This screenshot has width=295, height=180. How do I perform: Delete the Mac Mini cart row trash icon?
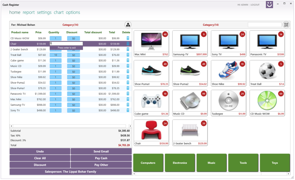coord(128,99)
